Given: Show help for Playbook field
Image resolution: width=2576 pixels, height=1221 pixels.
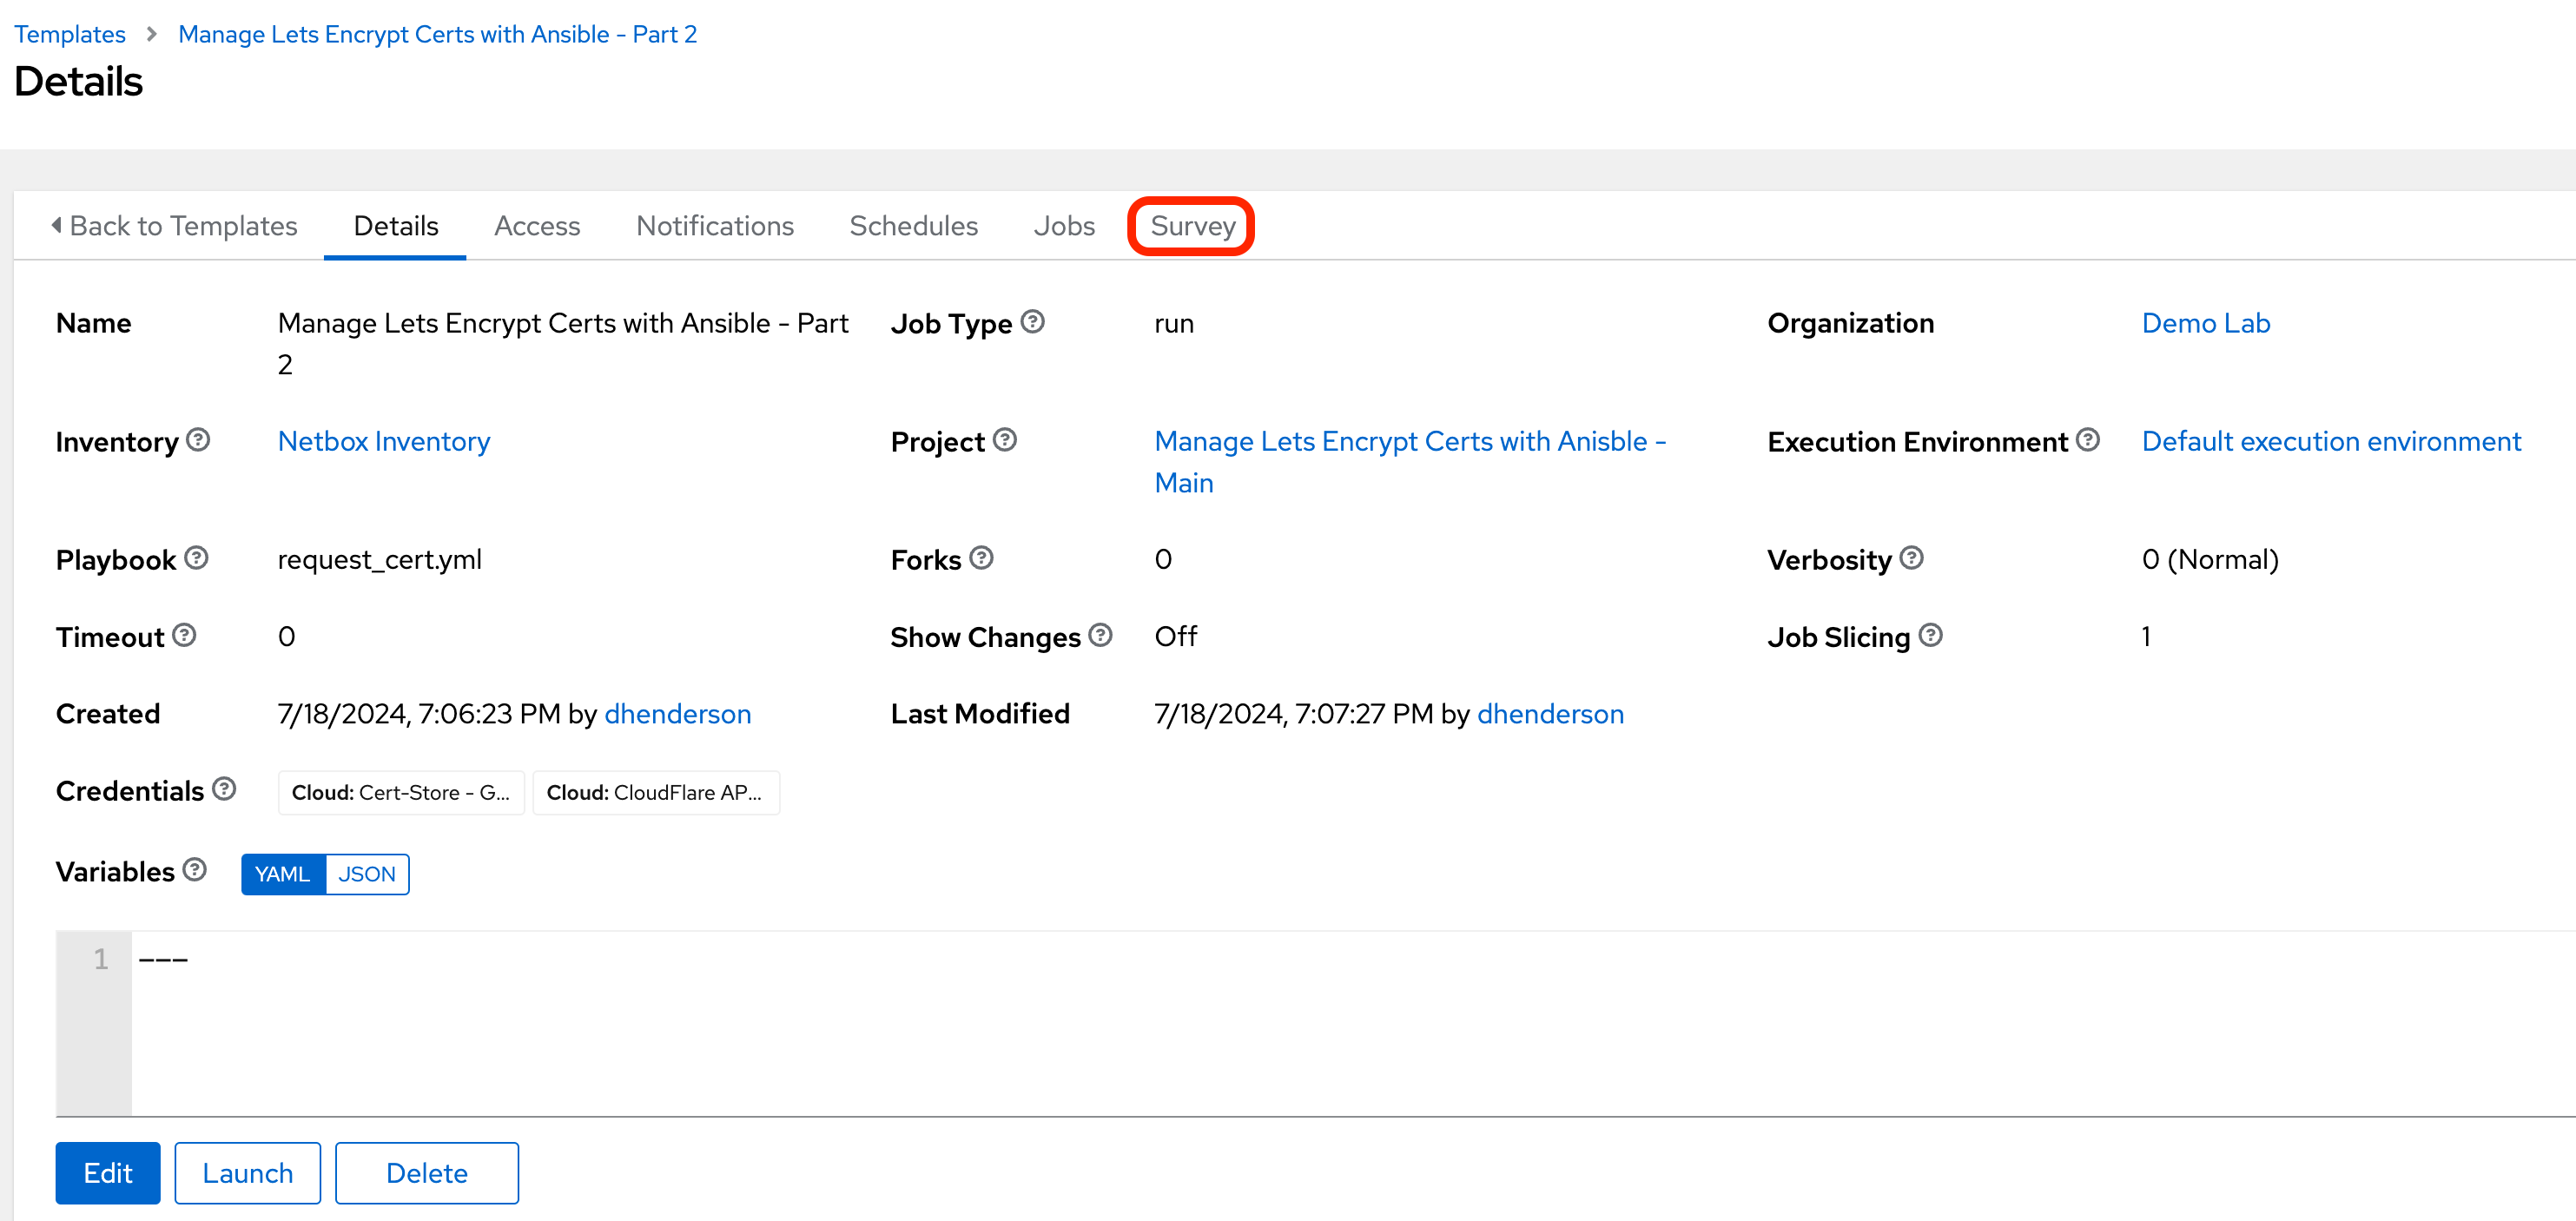Looking at the screenshot, I should coord(197,558).
